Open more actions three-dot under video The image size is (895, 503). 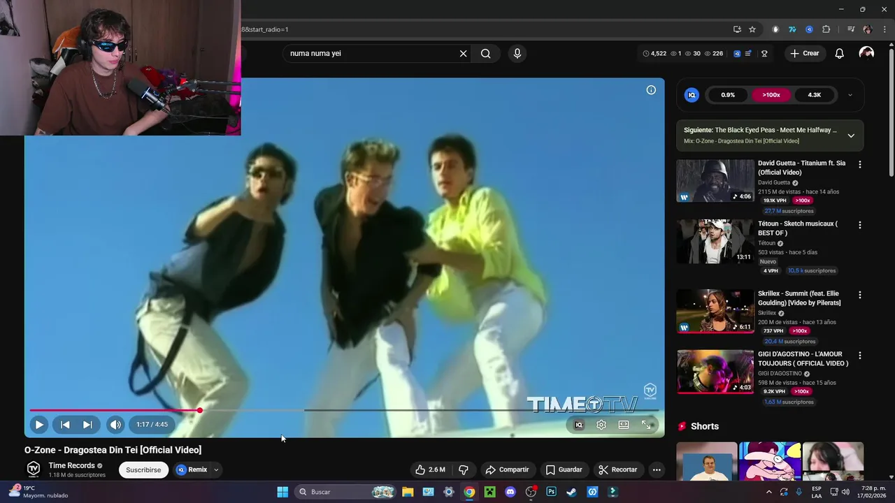tap(657, 469)
